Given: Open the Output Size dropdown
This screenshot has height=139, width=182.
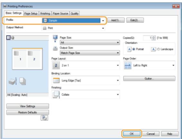Looking at the screenshot, I should [90, 53].
